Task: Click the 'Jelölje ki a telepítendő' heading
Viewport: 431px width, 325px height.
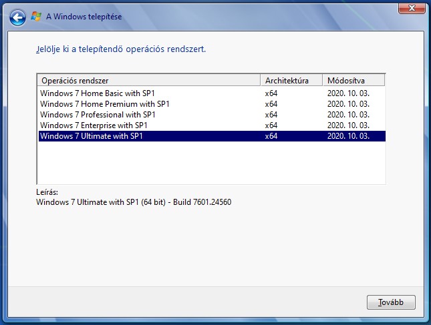Action: 121,49
